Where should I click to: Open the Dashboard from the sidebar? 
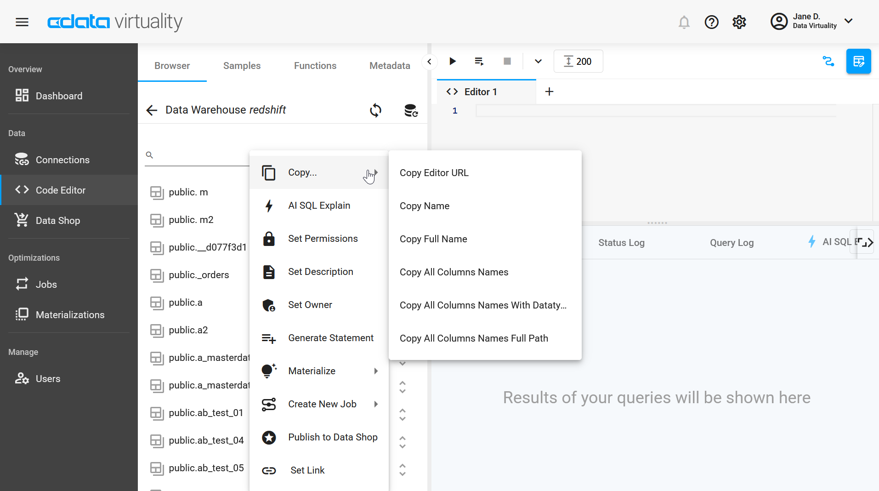click(x=58, y=96)
